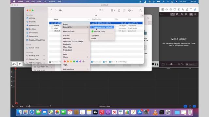
Task: Click Tags… in context menu
Action: 66,65
